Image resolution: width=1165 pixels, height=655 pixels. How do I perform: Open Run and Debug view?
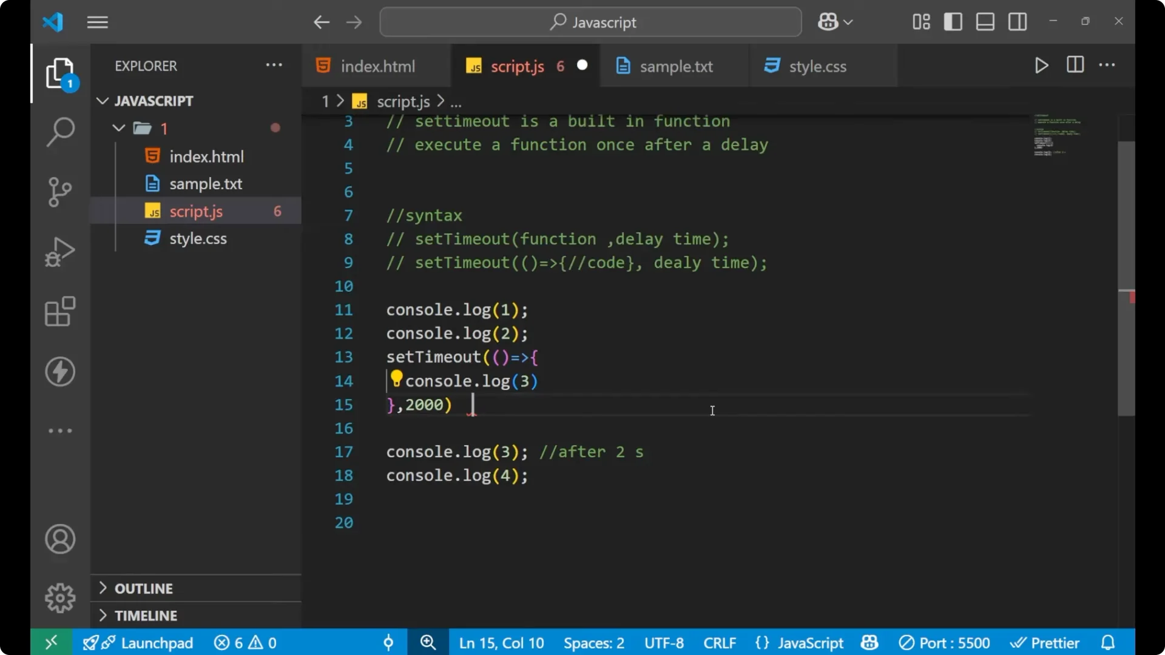pos(59,251)
